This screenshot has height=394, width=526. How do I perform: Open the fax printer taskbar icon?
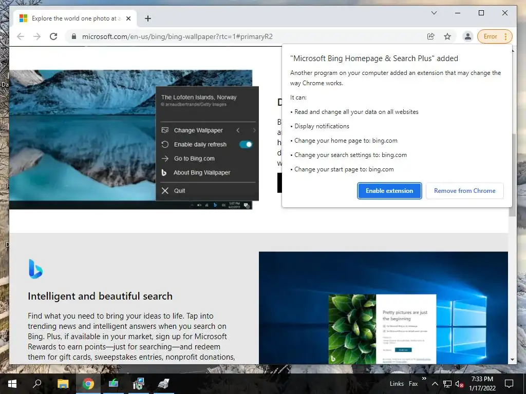pos(163,384)
